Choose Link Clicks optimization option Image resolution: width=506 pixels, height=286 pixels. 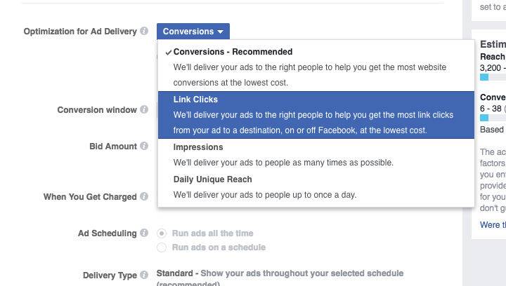pos(195,100)
